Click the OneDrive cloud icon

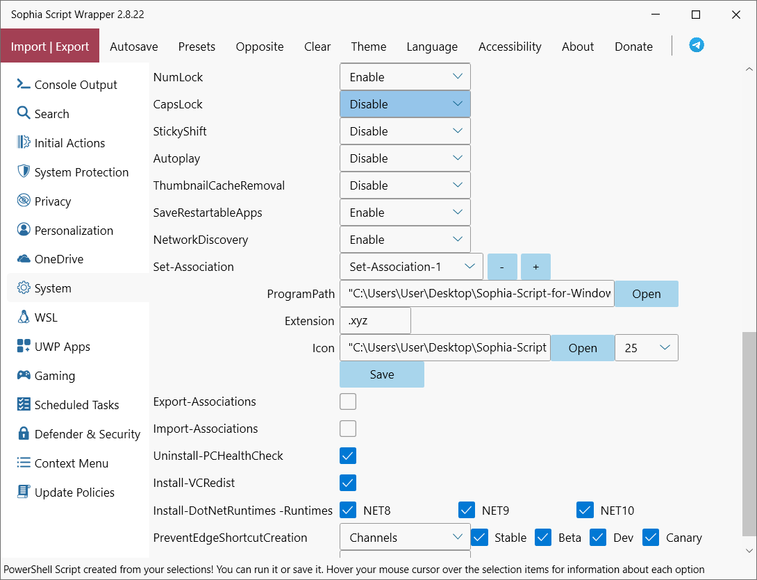coord(24,259)
